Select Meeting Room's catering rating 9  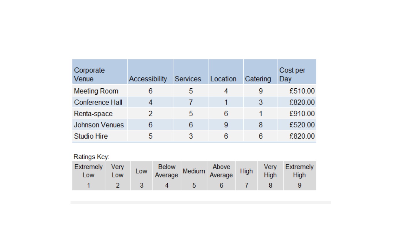click(x=261, y=91)
